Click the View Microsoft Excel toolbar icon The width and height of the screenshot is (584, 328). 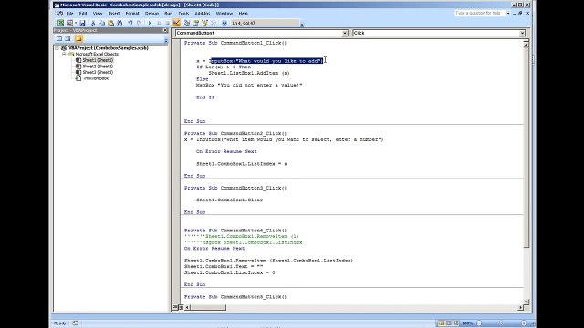60,23
